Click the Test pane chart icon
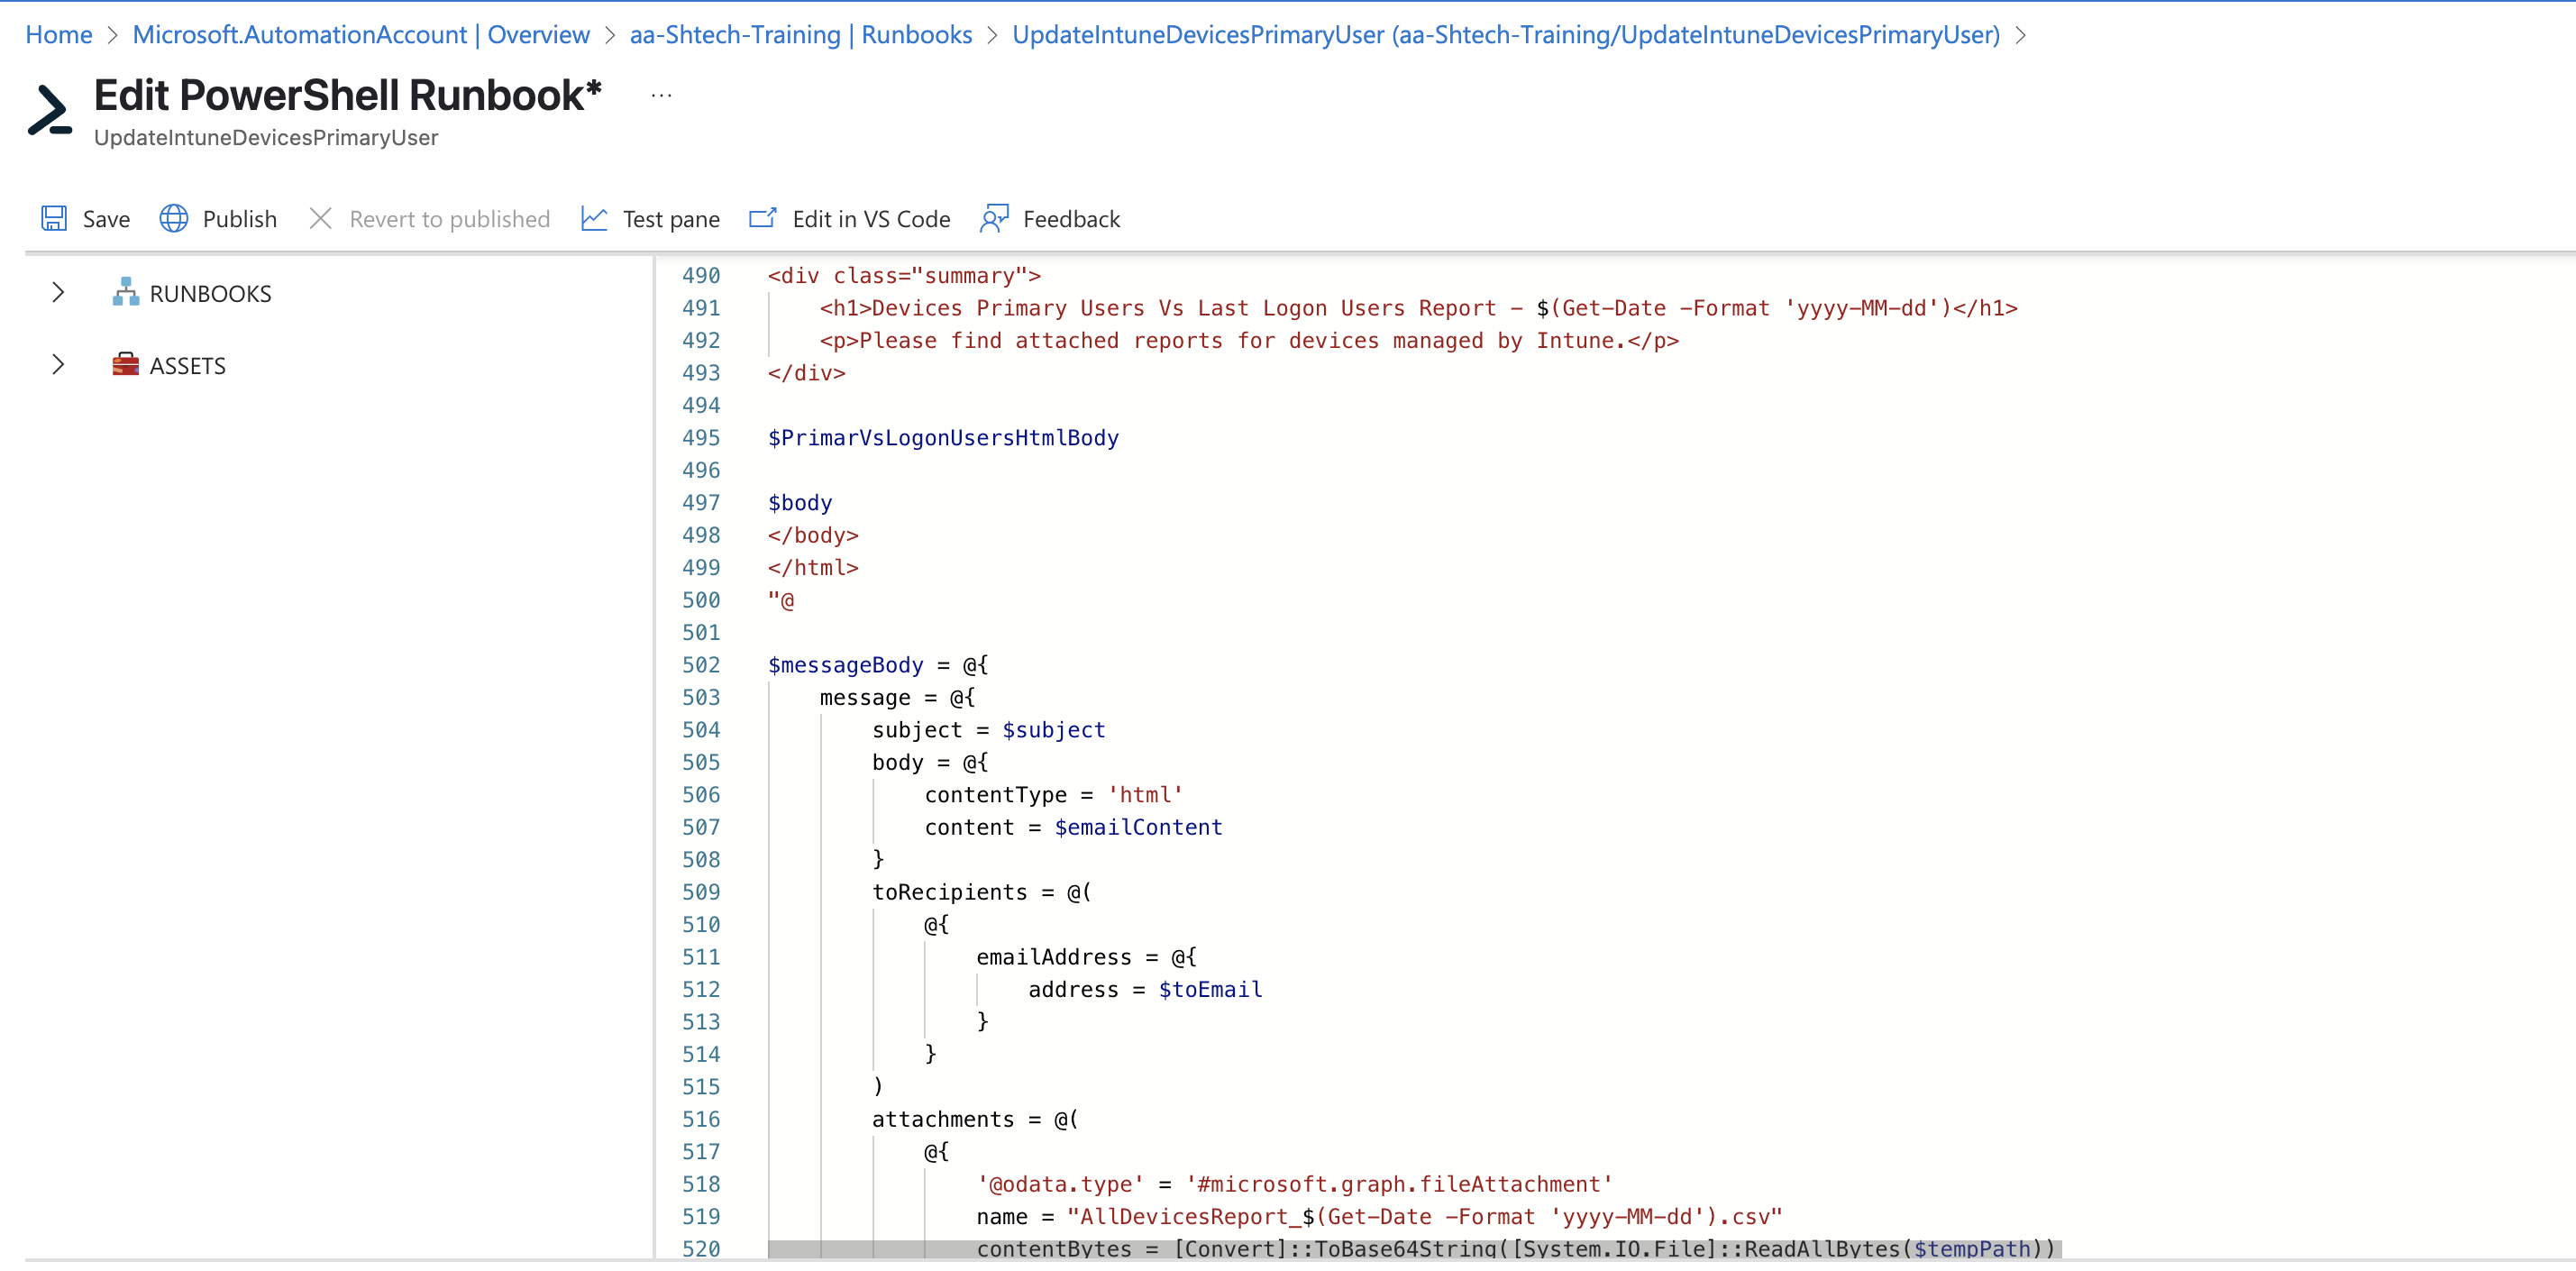 click(x=593, y=218)
